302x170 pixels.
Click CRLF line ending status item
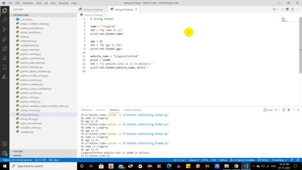point(214,160)
